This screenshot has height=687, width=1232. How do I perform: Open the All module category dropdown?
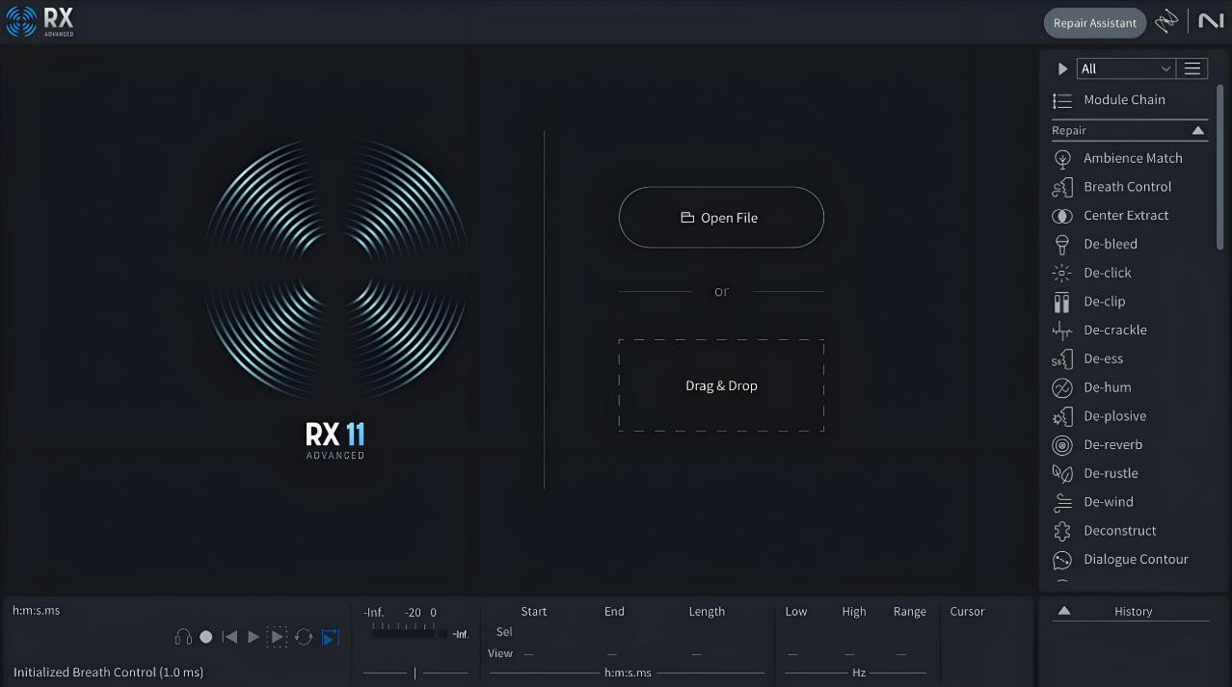coord(1126,68)
